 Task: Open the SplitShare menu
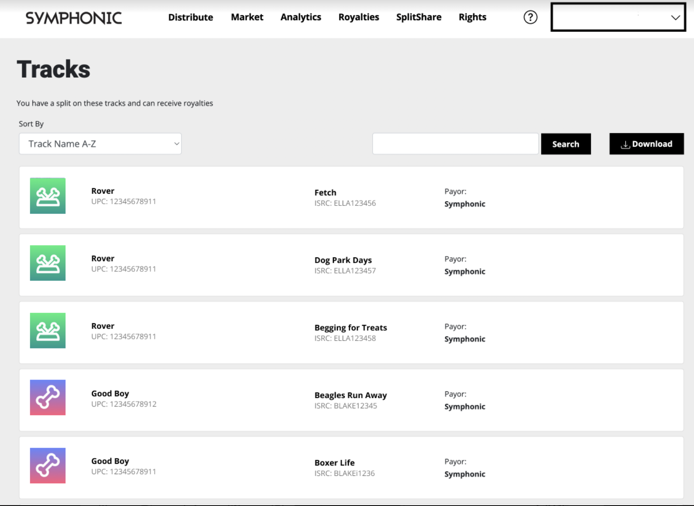[419, 17]
